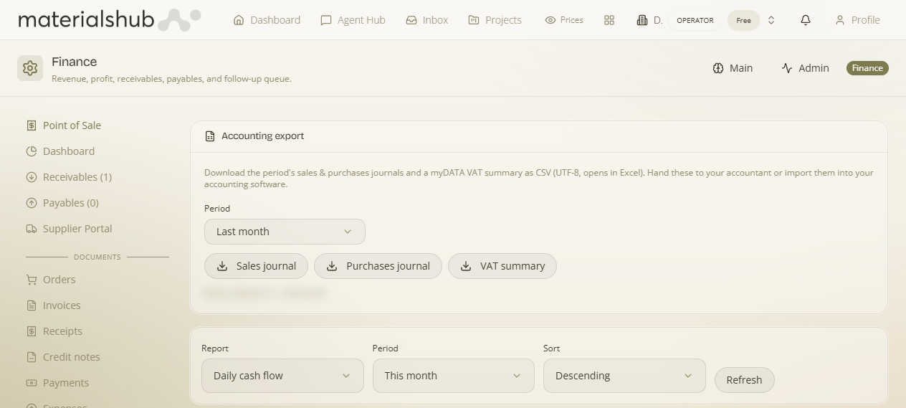Viewport: 906px width, 408px height.
Task: Click the Prices eye icon
Action: point(550,20)
